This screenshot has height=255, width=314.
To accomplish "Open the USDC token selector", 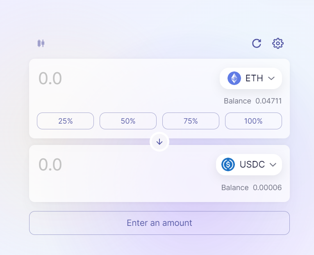I will [x=249, y=165].
